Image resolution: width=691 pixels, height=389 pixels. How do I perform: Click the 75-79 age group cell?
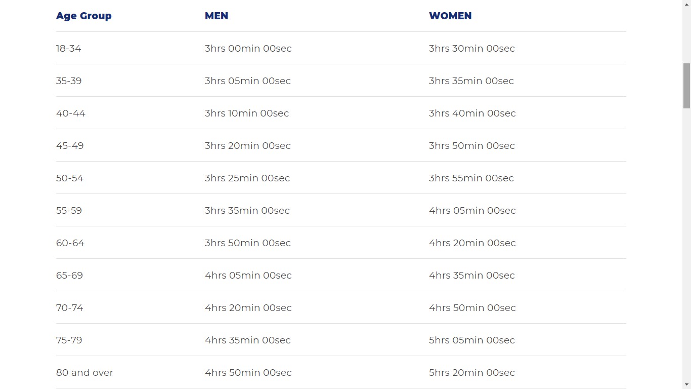point(69,340)
